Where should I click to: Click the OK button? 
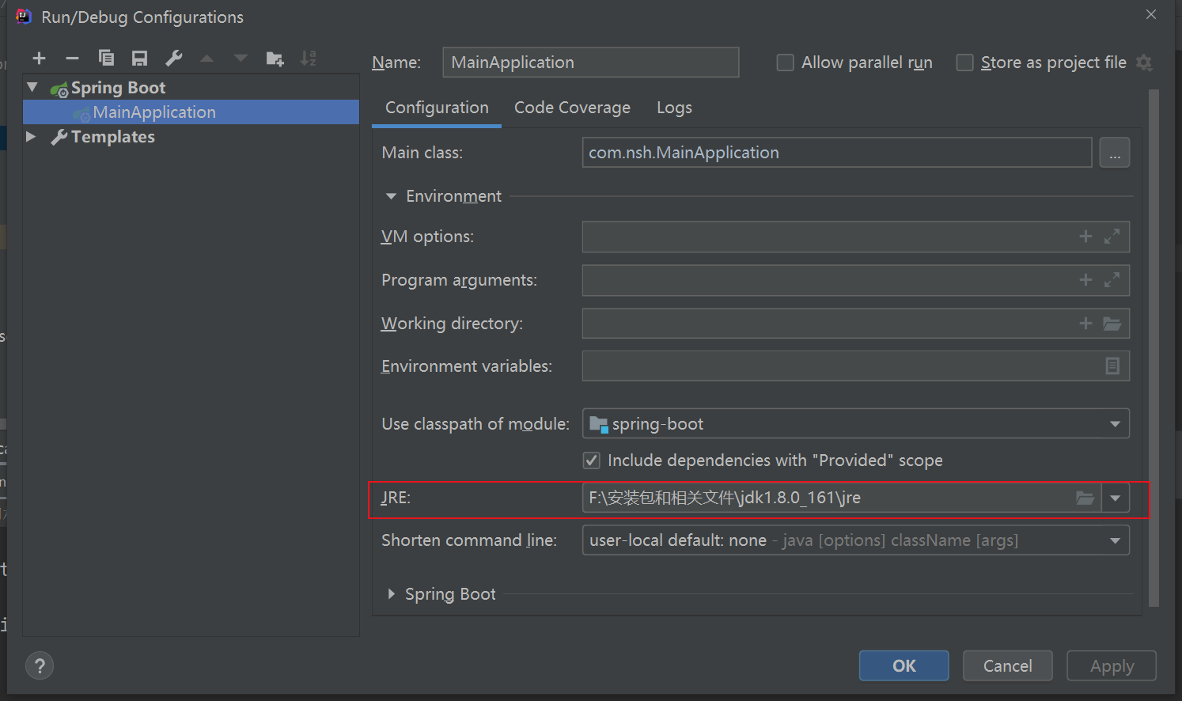904,665
